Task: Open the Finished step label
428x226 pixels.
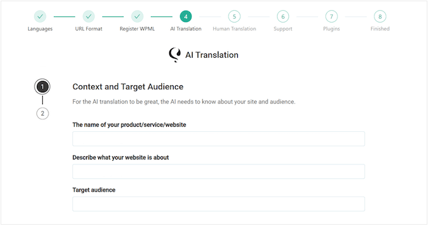Action: coord(380,29)
